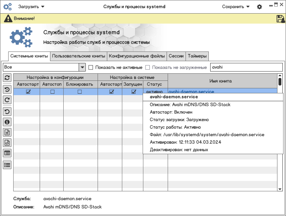Viewport: 286px width, 216px height.
Task: Click the refresh units sync icon
Action: (x=7, y=78)
